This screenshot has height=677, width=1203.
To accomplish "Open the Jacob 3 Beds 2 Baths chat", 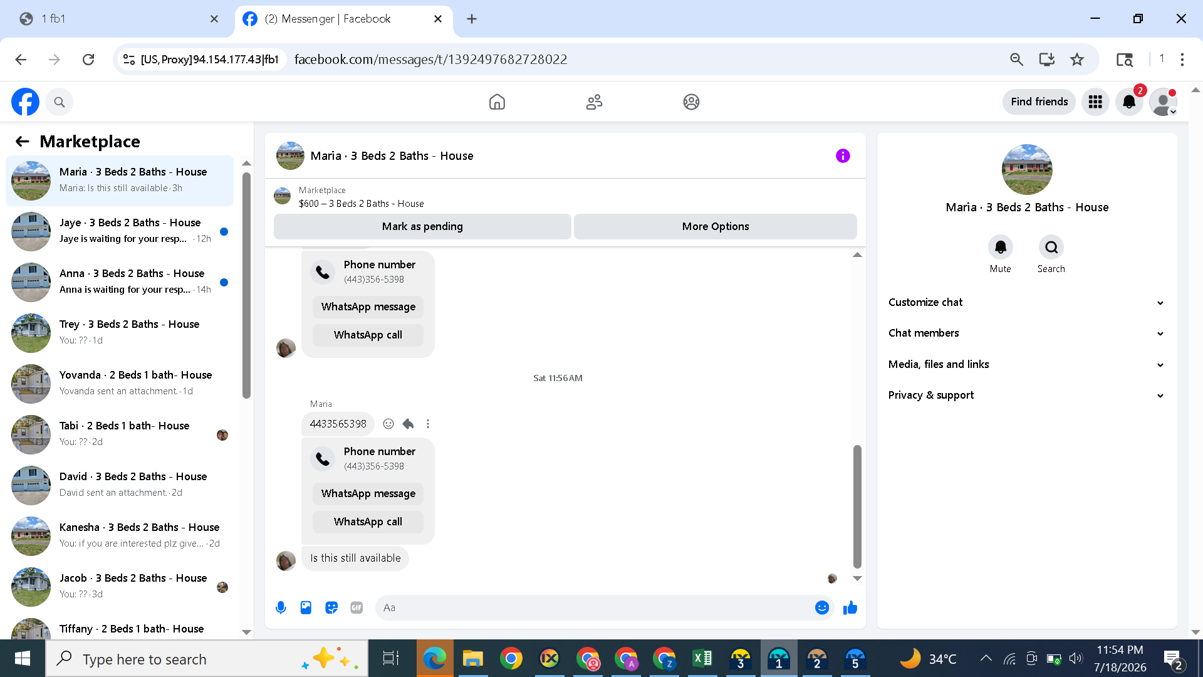I will (120, 587).
